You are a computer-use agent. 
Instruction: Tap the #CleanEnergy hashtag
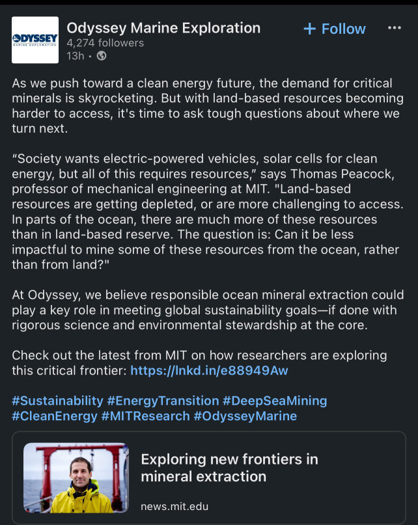(x=55, y=416)
